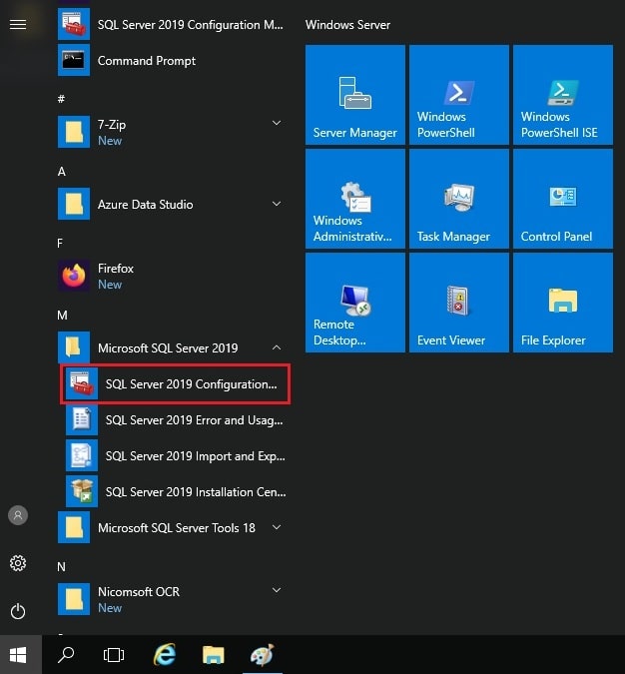Open the Windows Administrative Tools tile
625x674 pixels.
coord(355,199)
